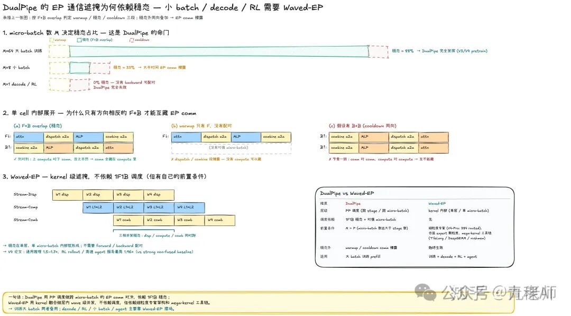Click the blue 'attn' block in panel (a) F row
The height and width of the screenshot is (316, 571).
point(29,137)
